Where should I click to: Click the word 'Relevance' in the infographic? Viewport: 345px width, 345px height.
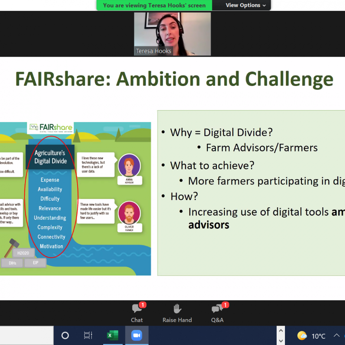coord(50,208)
